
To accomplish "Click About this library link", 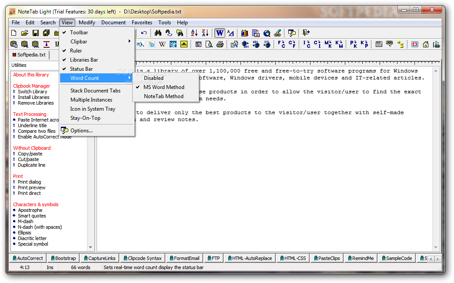I will coord(31,75).
